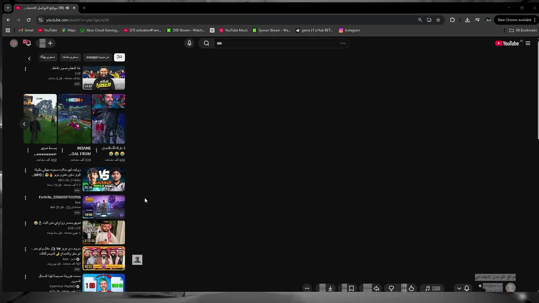Open the Chrome apps grid icon
539x303 pixels.
pyautogui.click(x=8, y=30)
